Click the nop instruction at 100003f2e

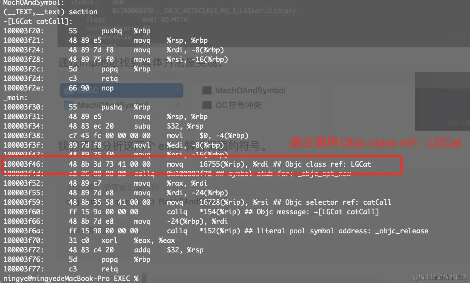pos(107,88)
